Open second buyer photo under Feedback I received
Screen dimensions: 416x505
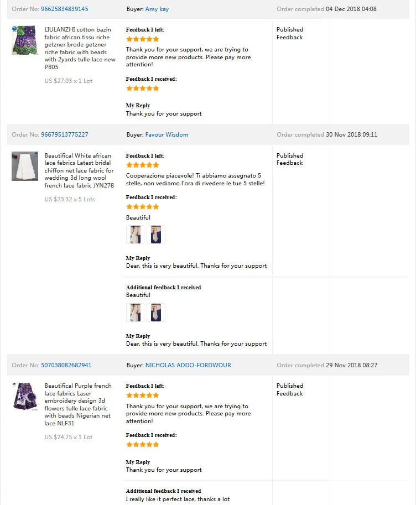tap(156, 235)
